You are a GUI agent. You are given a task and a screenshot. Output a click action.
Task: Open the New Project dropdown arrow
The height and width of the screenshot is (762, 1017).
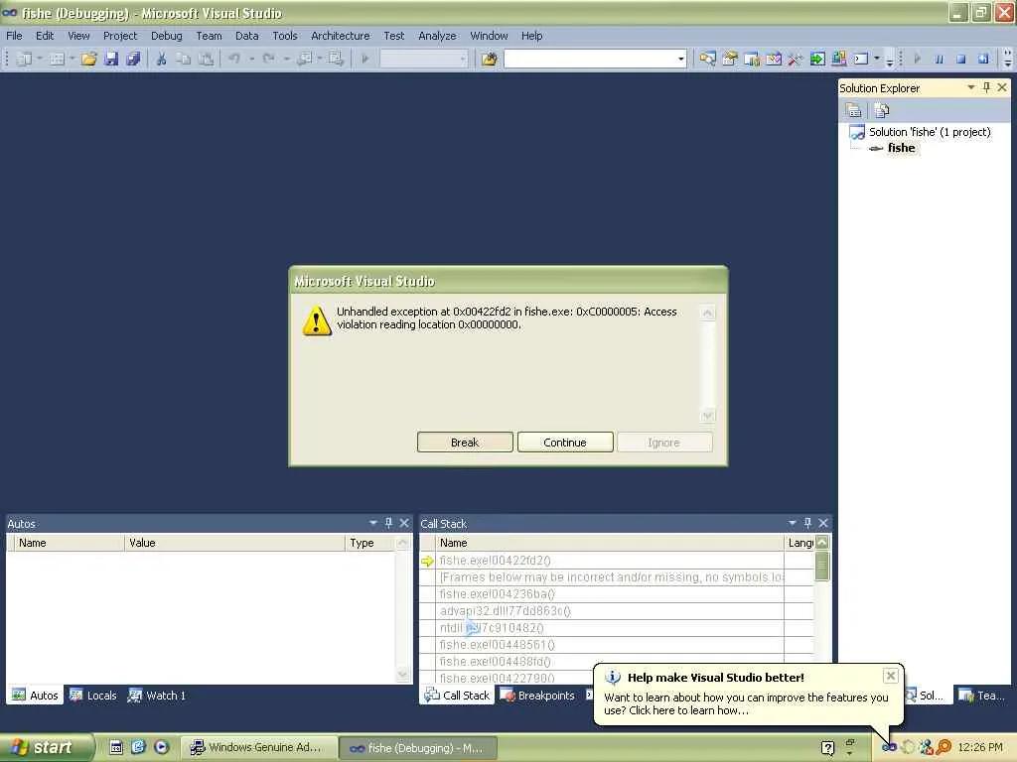pos(40,59)
